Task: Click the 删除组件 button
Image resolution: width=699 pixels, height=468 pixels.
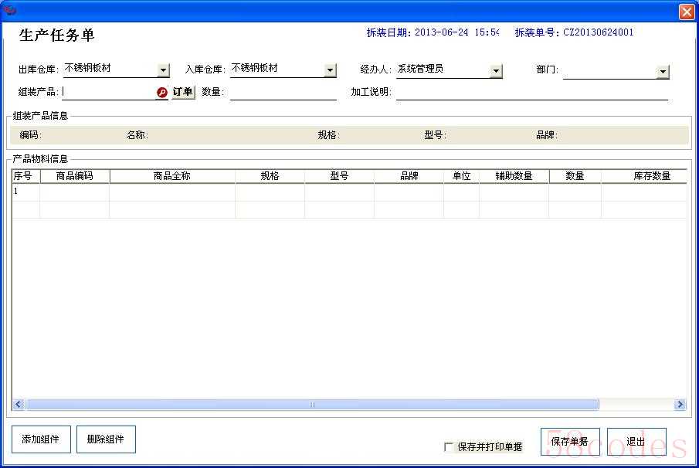Action: (x=106, y=439)
